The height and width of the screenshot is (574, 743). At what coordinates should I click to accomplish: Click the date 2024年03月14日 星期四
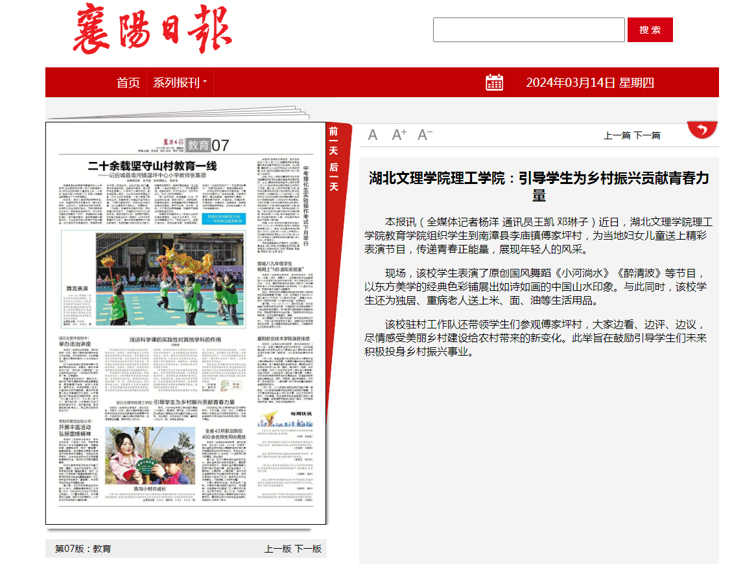(x=590, y=82)
